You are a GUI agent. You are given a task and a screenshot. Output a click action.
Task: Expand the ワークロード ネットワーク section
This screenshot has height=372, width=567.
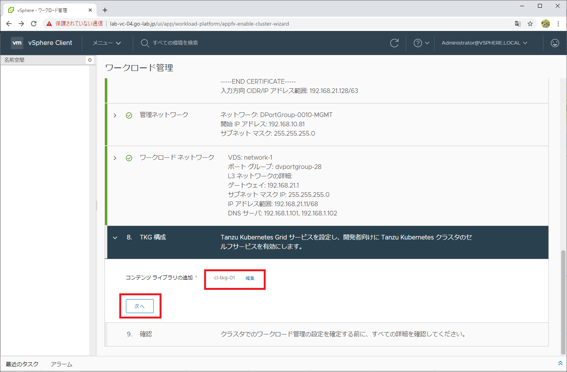click(115, 158)
